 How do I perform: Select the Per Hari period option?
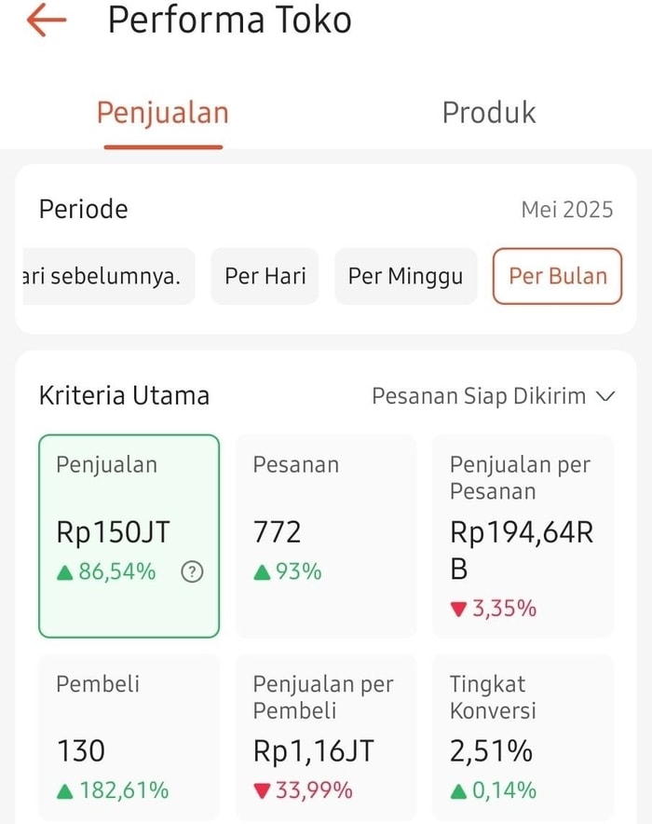coord(265,276)
